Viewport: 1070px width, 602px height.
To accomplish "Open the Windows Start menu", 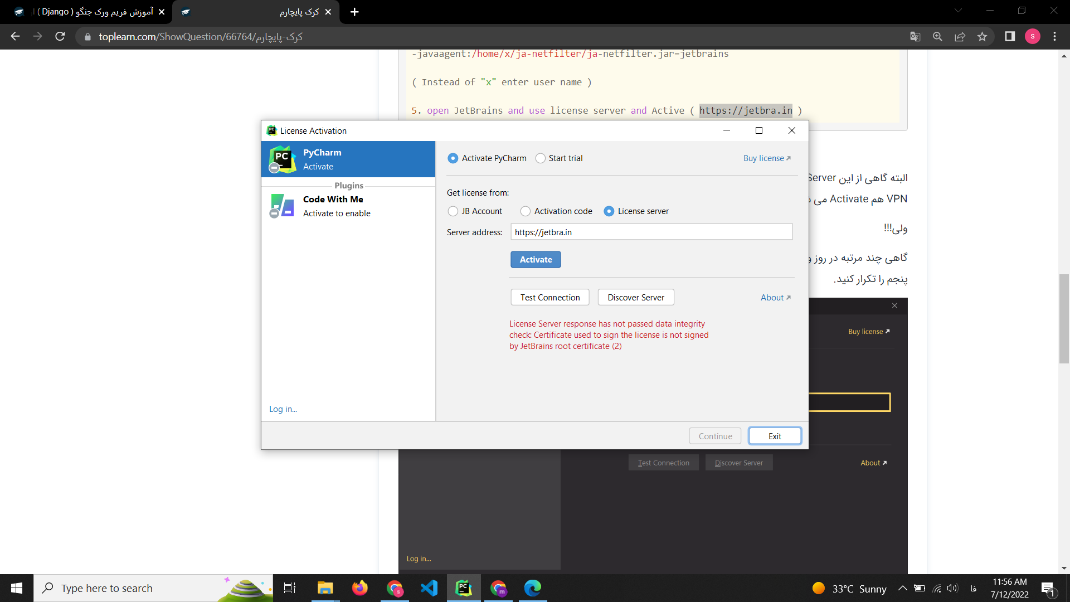I will [17, 588].
